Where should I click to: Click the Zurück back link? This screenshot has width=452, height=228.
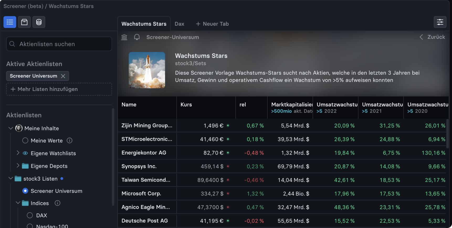[432, 37]
